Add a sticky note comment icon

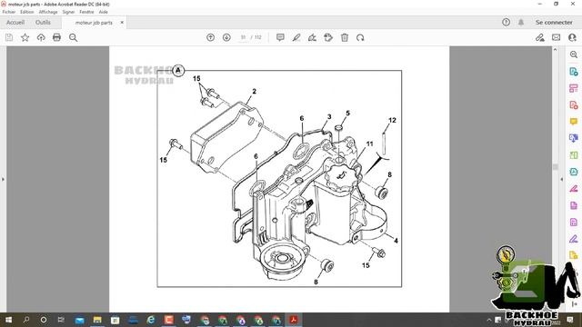tap(280, 37)
